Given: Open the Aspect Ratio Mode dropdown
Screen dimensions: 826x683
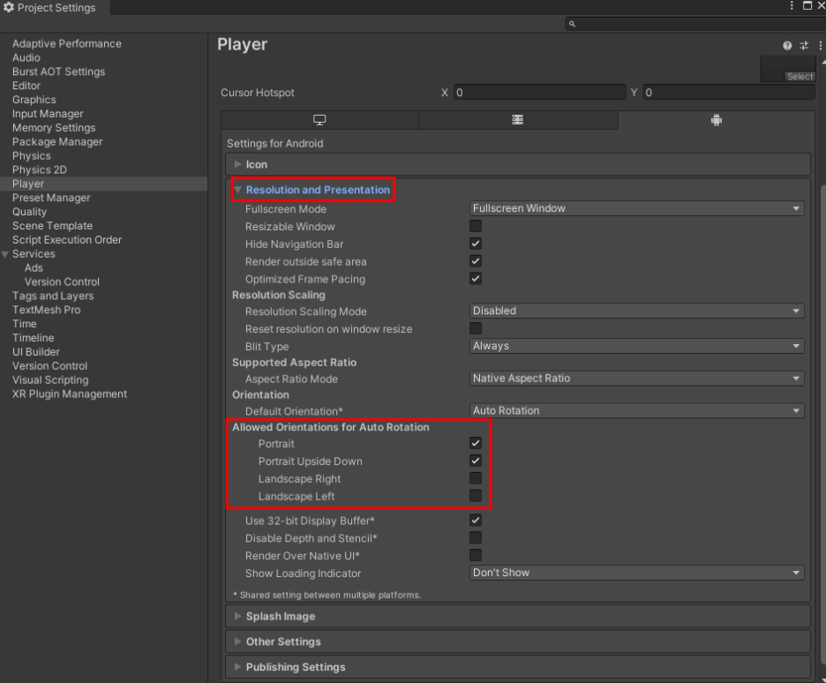Looking at the screenshot, I should (x=636, y=378).
